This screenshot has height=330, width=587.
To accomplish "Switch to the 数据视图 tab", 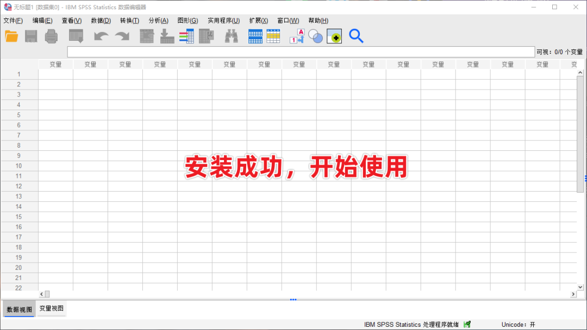I will tap(19, 309).
